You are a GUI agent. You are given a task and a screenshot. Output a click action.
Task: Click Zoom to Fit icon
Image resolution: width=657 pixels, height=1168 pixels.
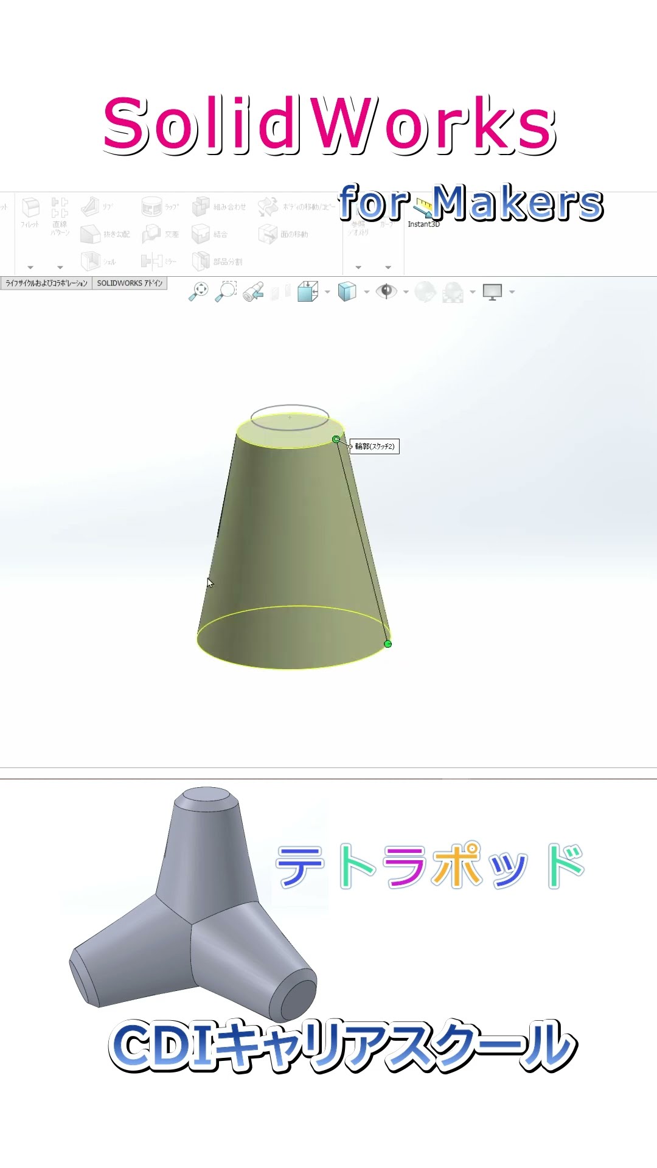[x=198, y=292]
